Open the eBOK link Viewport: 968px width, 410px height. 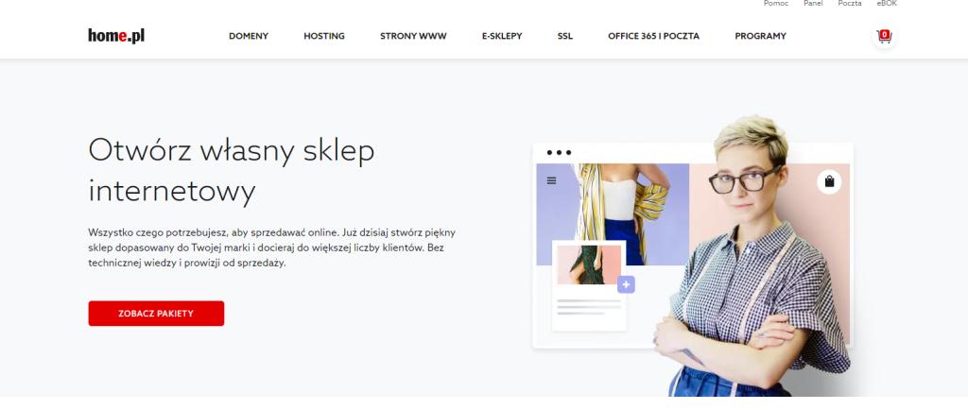tap(887, 3)
